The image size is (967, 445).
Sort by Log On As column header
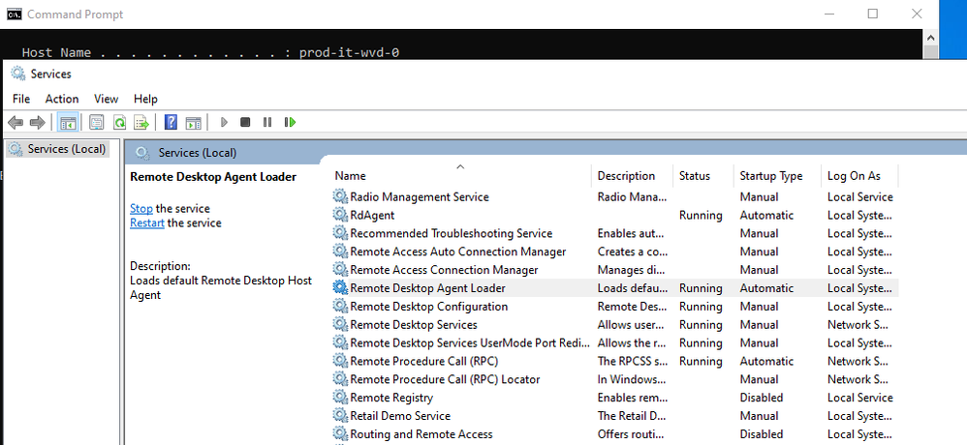pos(859,175)
